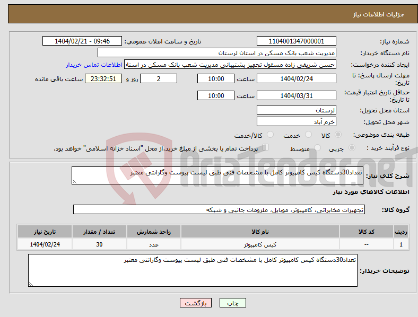Click the گروه کالا field
The height and width of the screenshot is (317, 418).
click(x=219, y=209)
